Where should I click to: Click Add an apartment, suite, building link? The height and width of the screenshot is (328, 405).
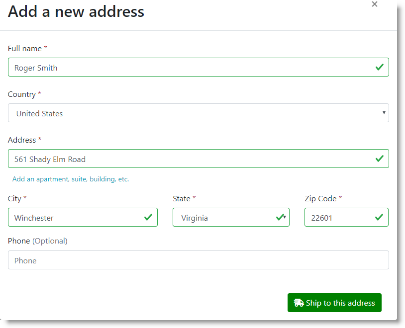pos(71,179)
